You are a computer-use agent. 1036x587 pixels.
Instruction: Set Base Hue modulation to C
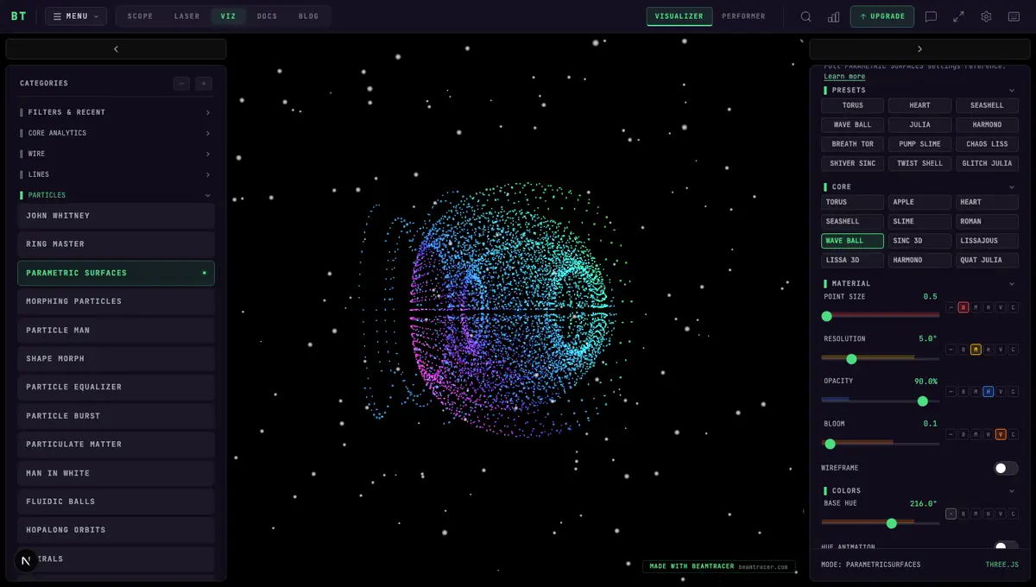pyautogui.click(x=1014, y=514)
